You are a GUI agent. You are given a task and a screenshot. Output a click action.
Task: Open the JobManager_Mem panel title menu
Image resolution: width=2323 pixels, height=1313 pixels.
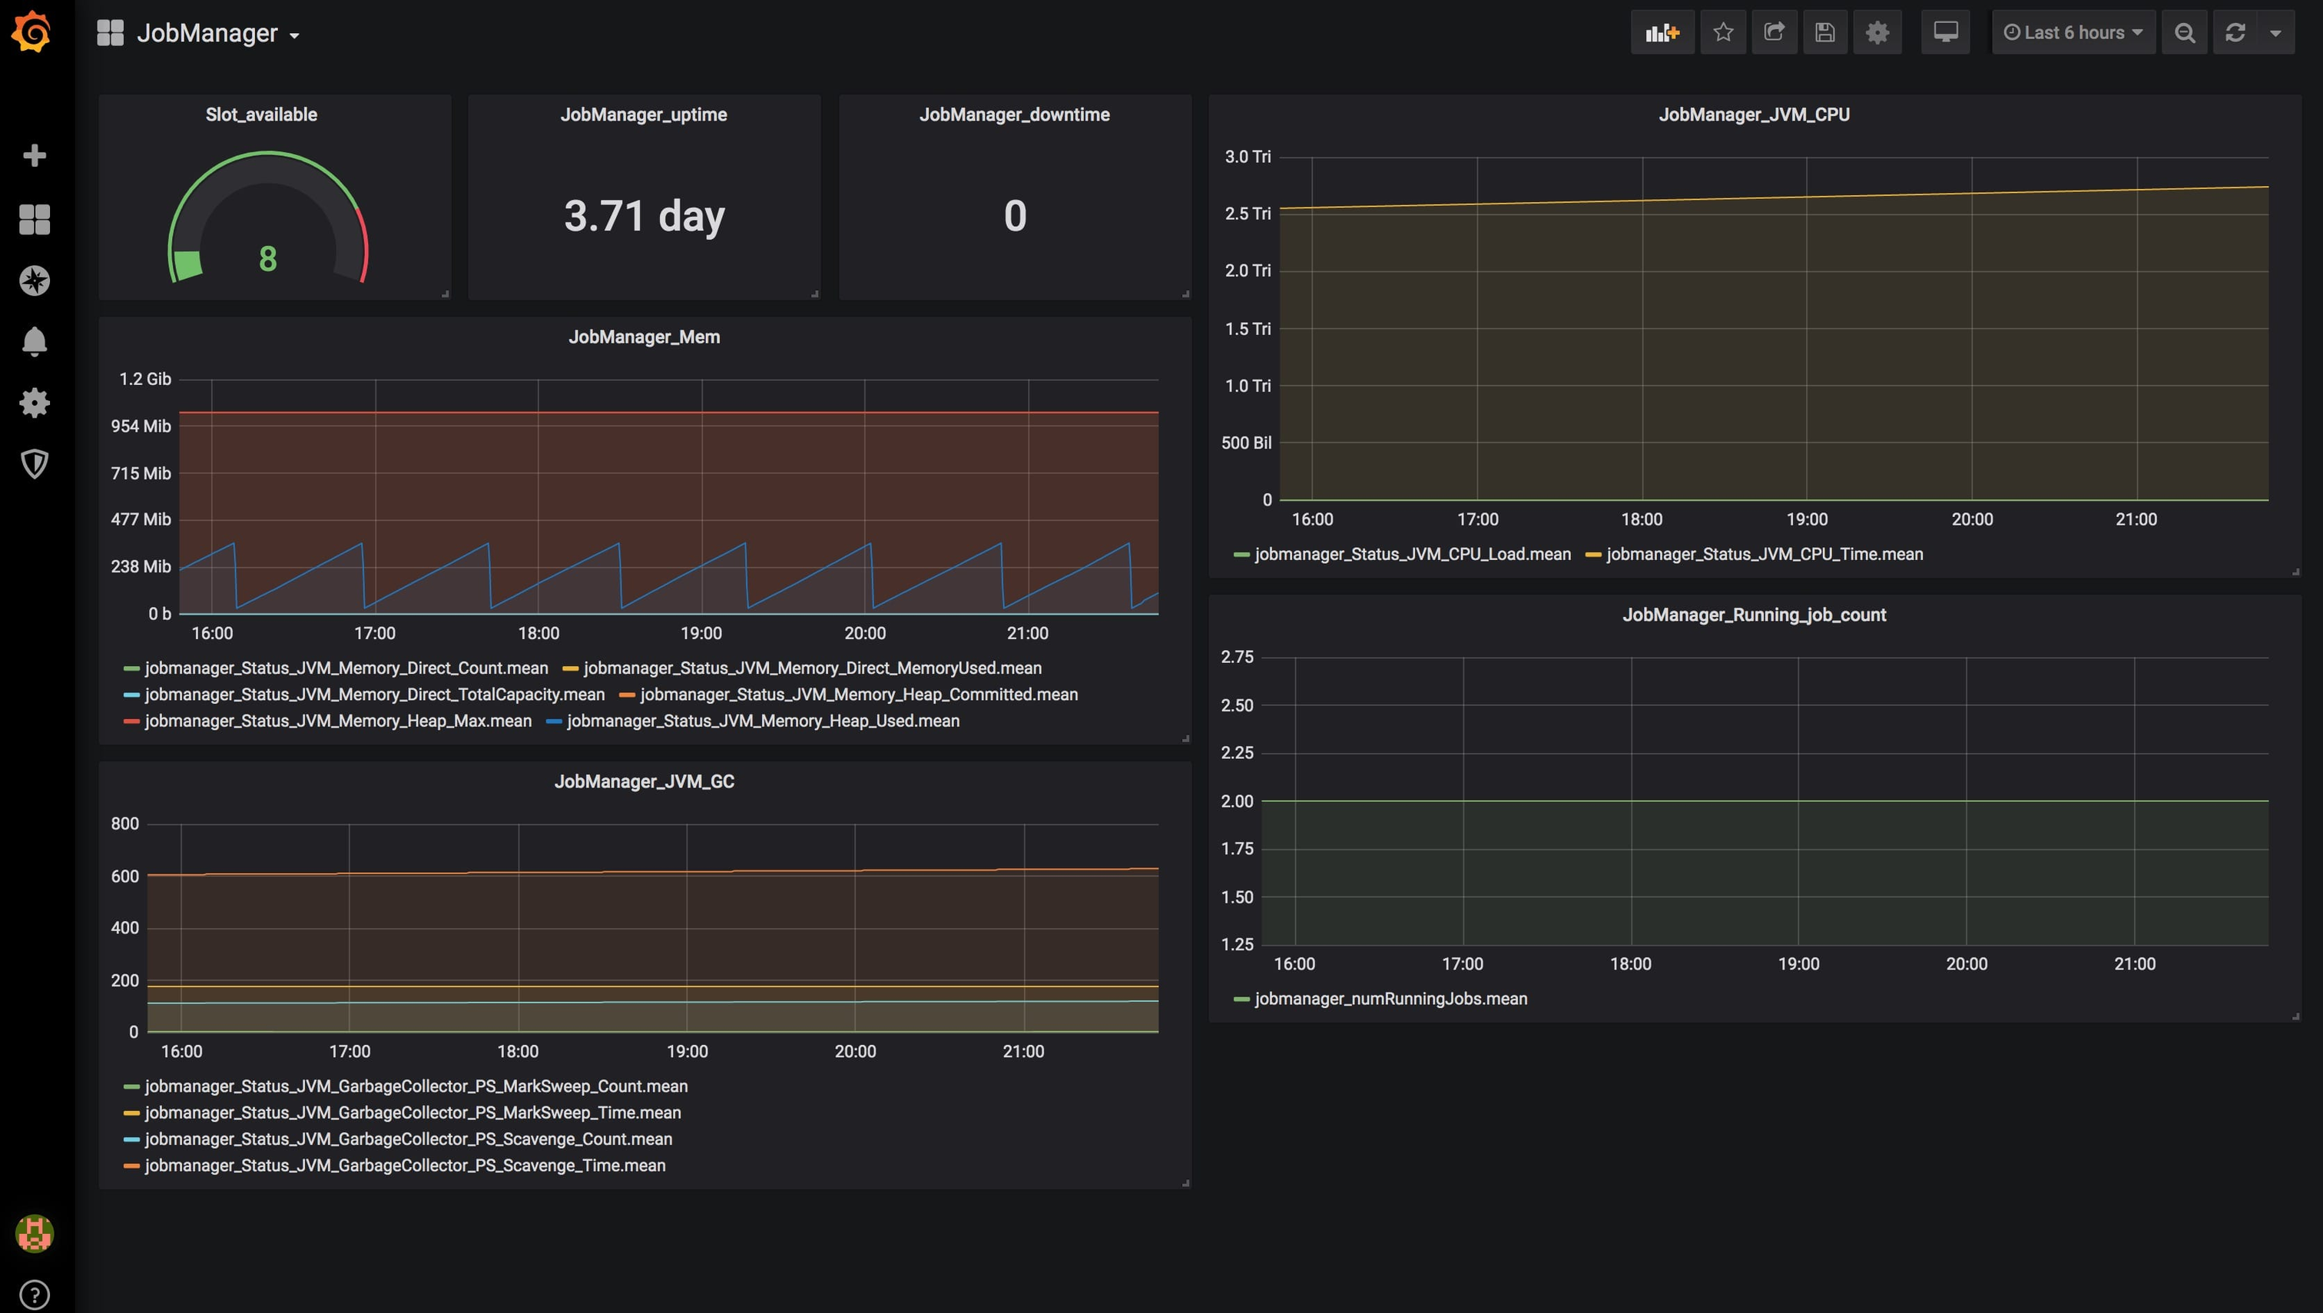tap(644, 337)
